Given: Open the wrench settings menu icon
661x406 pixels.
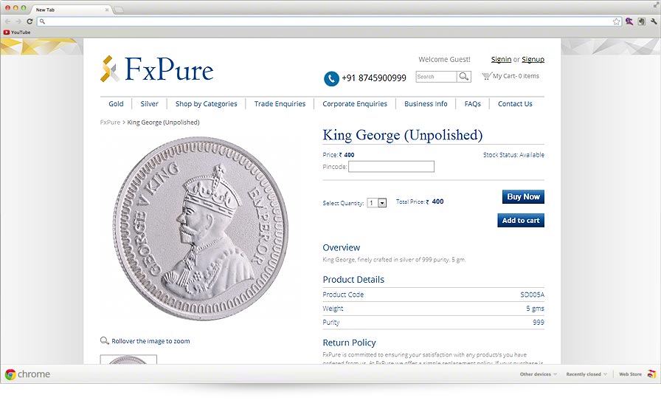Looking at the screenshot, I should click(654, 21).
